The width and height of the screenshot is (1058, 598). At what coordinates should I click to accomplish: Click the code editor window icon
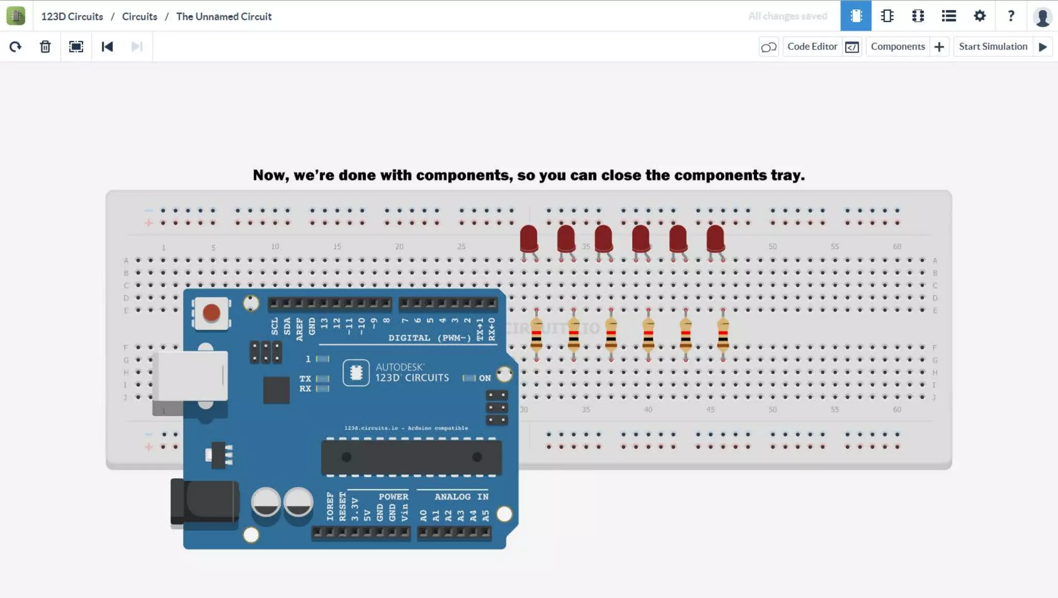point(852,47)
